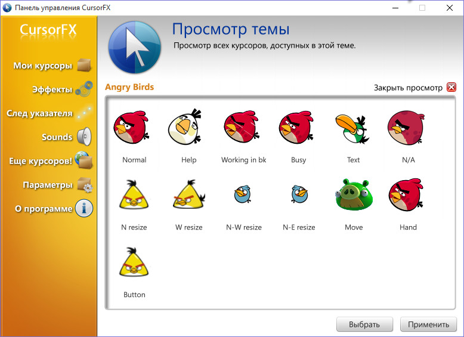The image size is (464, 337).
Task: Select the Normal red bird cursor
Action: [x=130, y=128]
